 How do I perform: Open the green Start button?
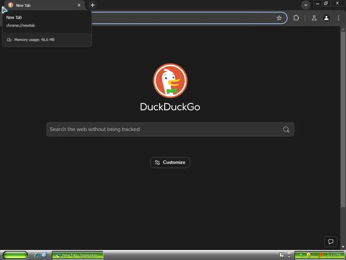tap(15, 255)
